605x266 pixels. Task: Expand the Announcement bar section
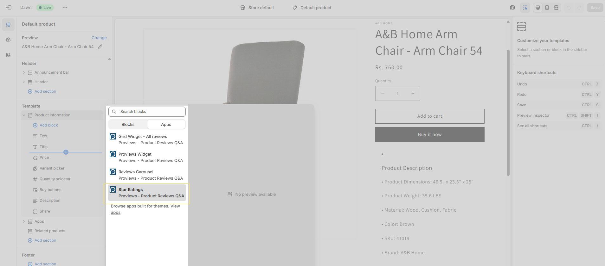(24, 72)
